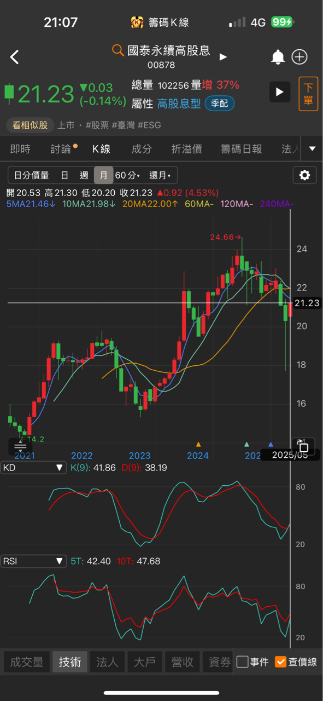323x701 pixels.
Task: Tap the price alert bell icon
Action: tap(278, 57)
